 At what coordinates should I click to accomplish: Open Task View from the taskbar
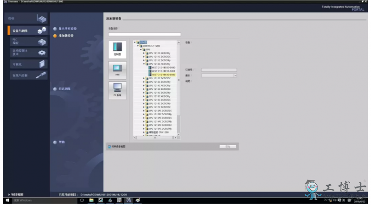pos(82,200)
